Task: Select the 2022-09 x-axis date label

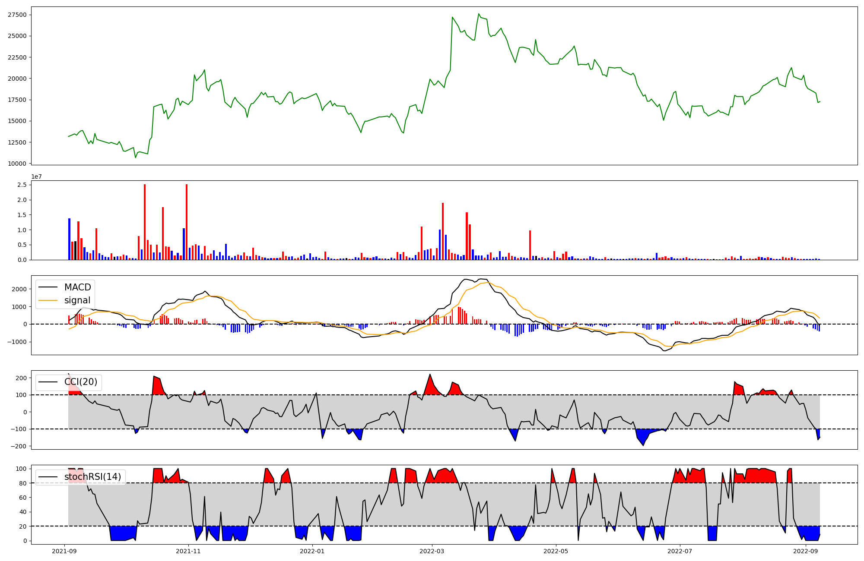Action: coord(805,551)
